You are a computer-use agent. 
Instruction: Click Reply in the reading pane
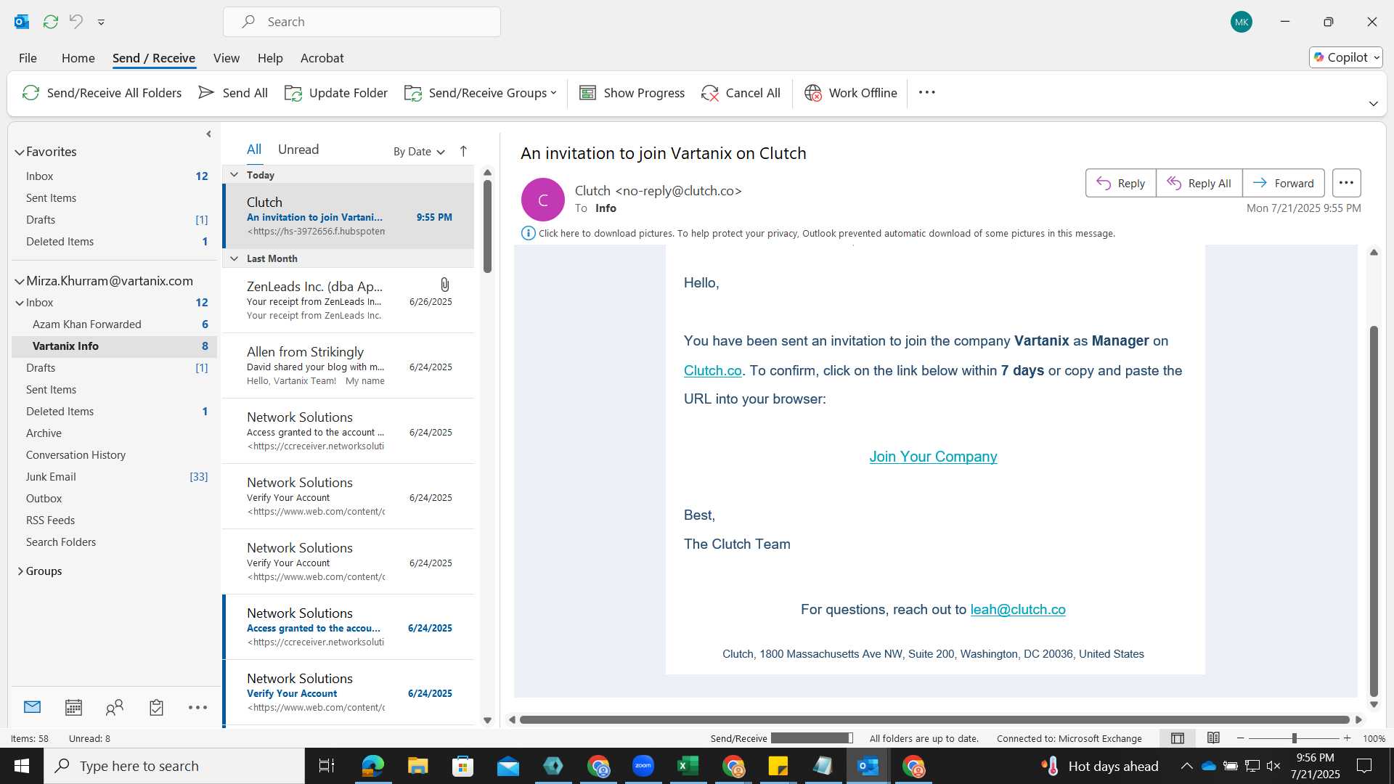(1120, 183)
